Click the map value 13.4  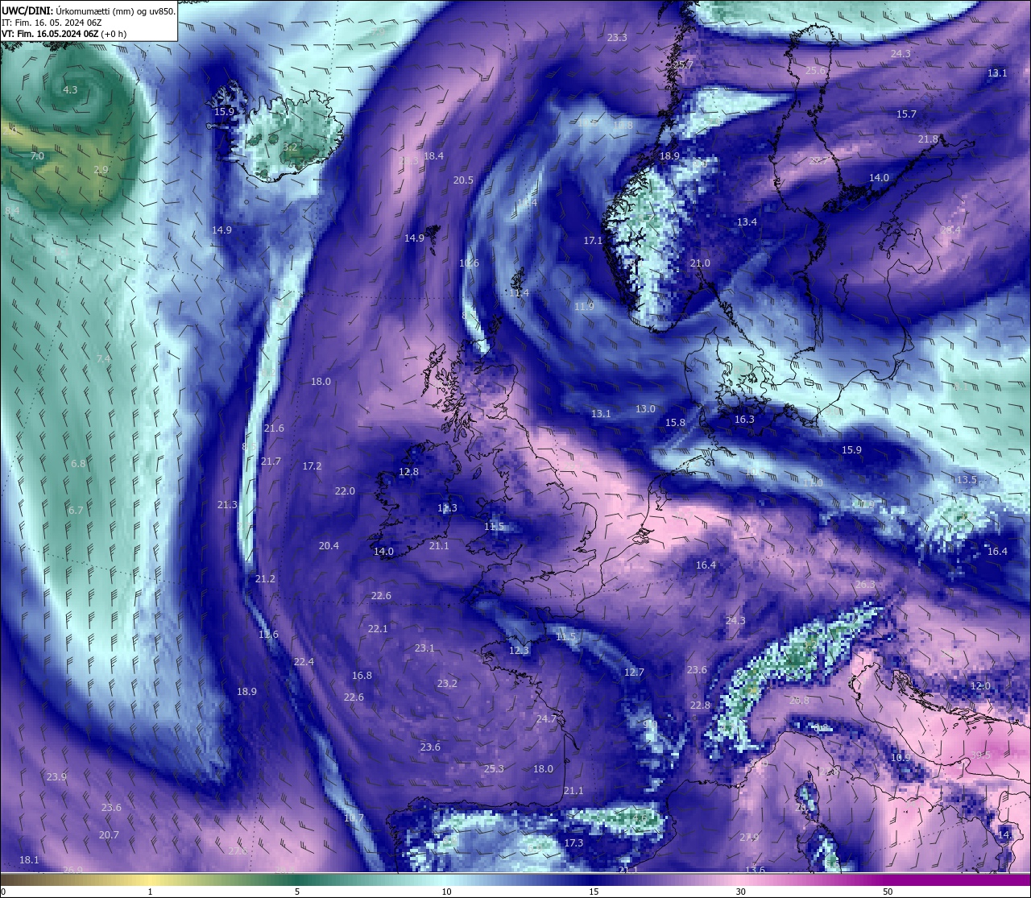tap(747, 221)
